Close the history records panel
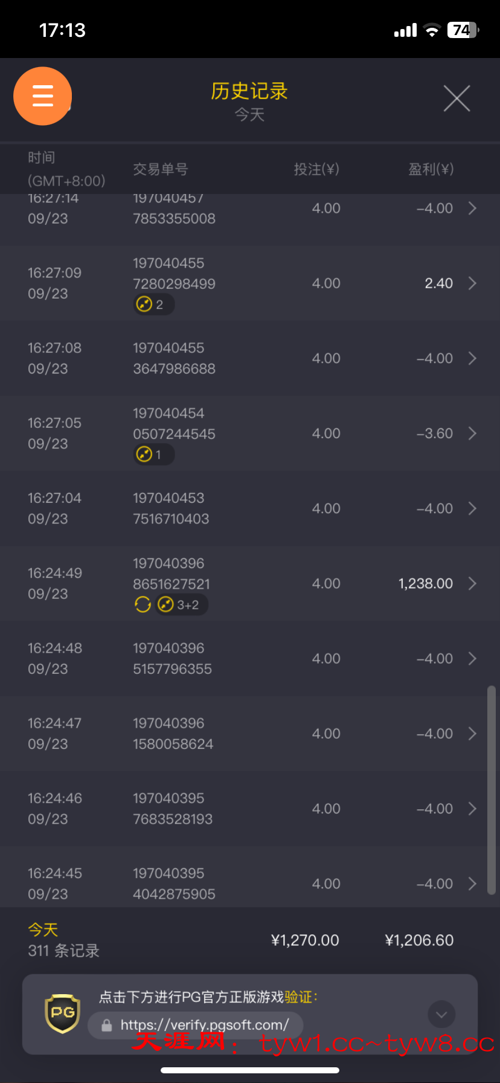 457,99
